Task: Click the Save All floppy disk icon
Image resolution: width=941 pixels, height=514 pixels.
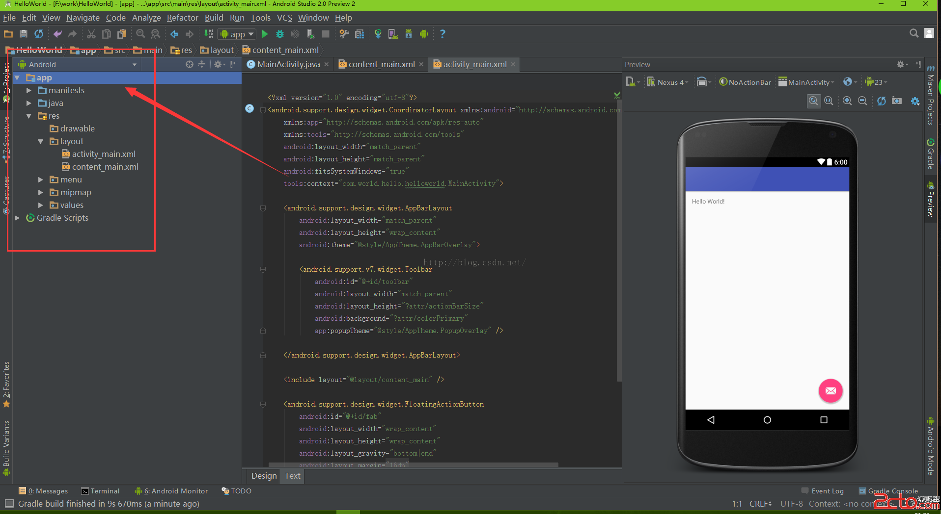Action: (23, 34)
